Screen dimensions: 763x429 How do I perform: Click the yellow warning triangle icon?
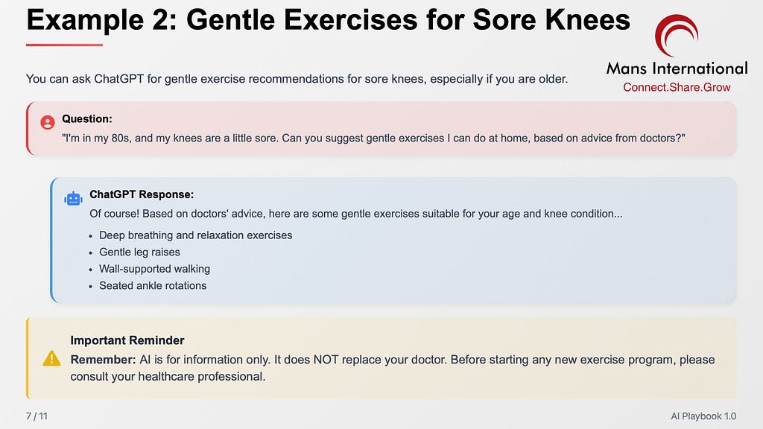(51, 358)
